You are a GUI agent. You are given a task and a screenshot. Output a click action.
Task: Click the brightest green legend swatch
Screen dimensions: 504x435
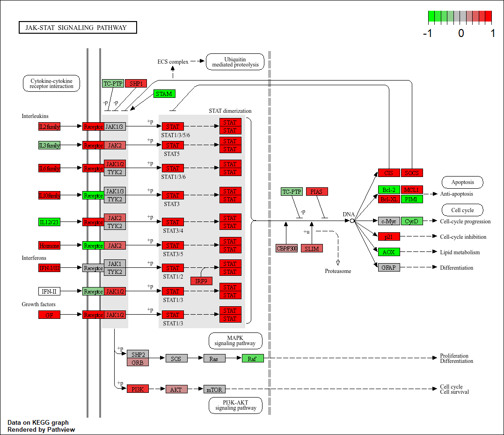[x=431, y=17]
